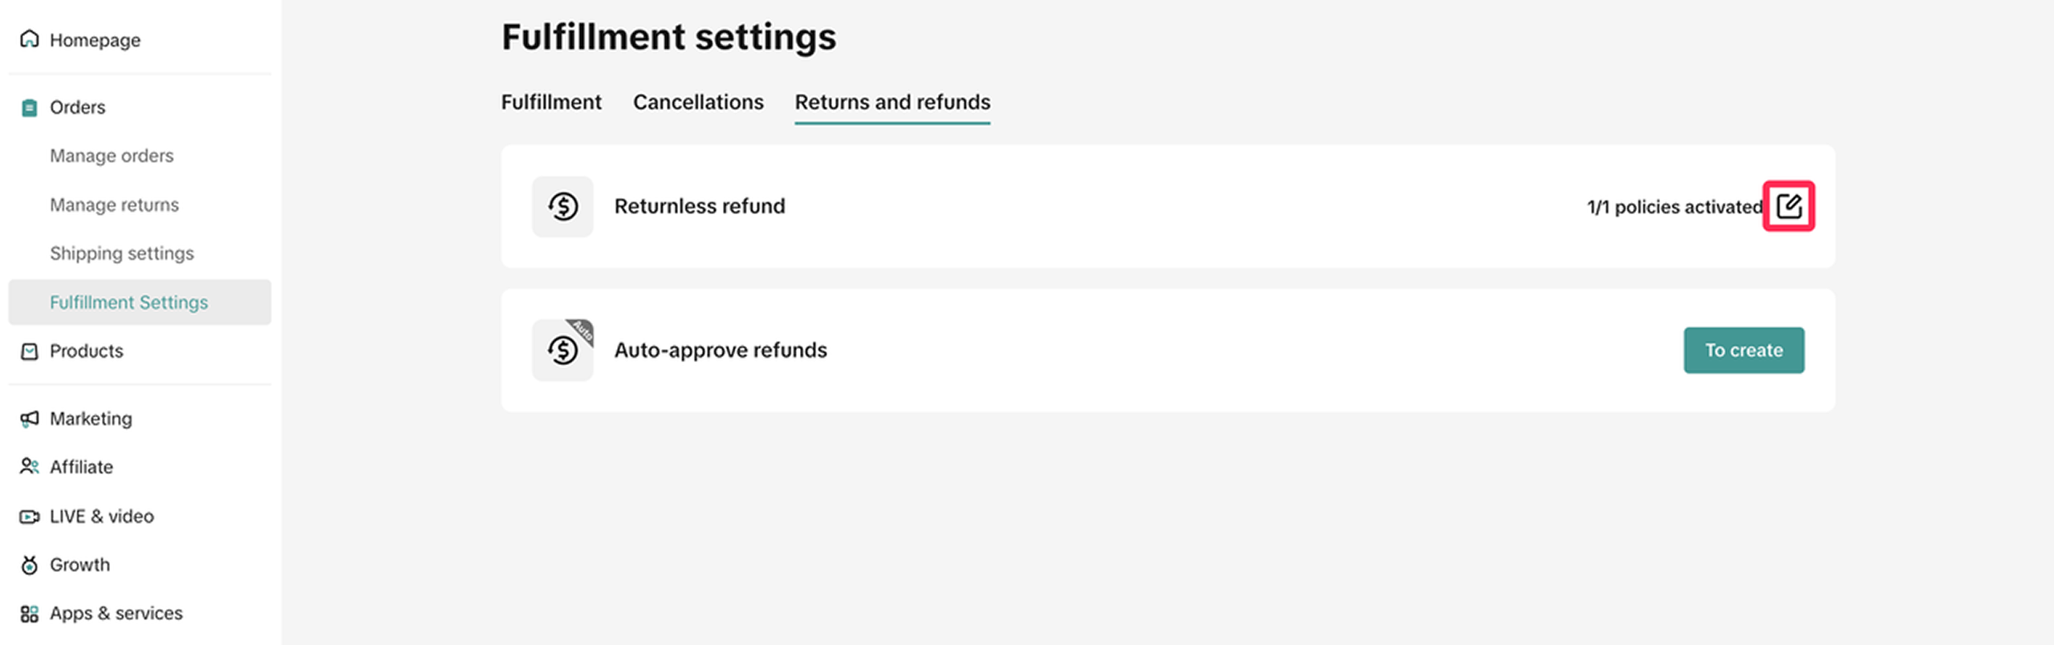Click the Homepage house icon
This screenshot has height=645, width=2054.
pos(30,39)
